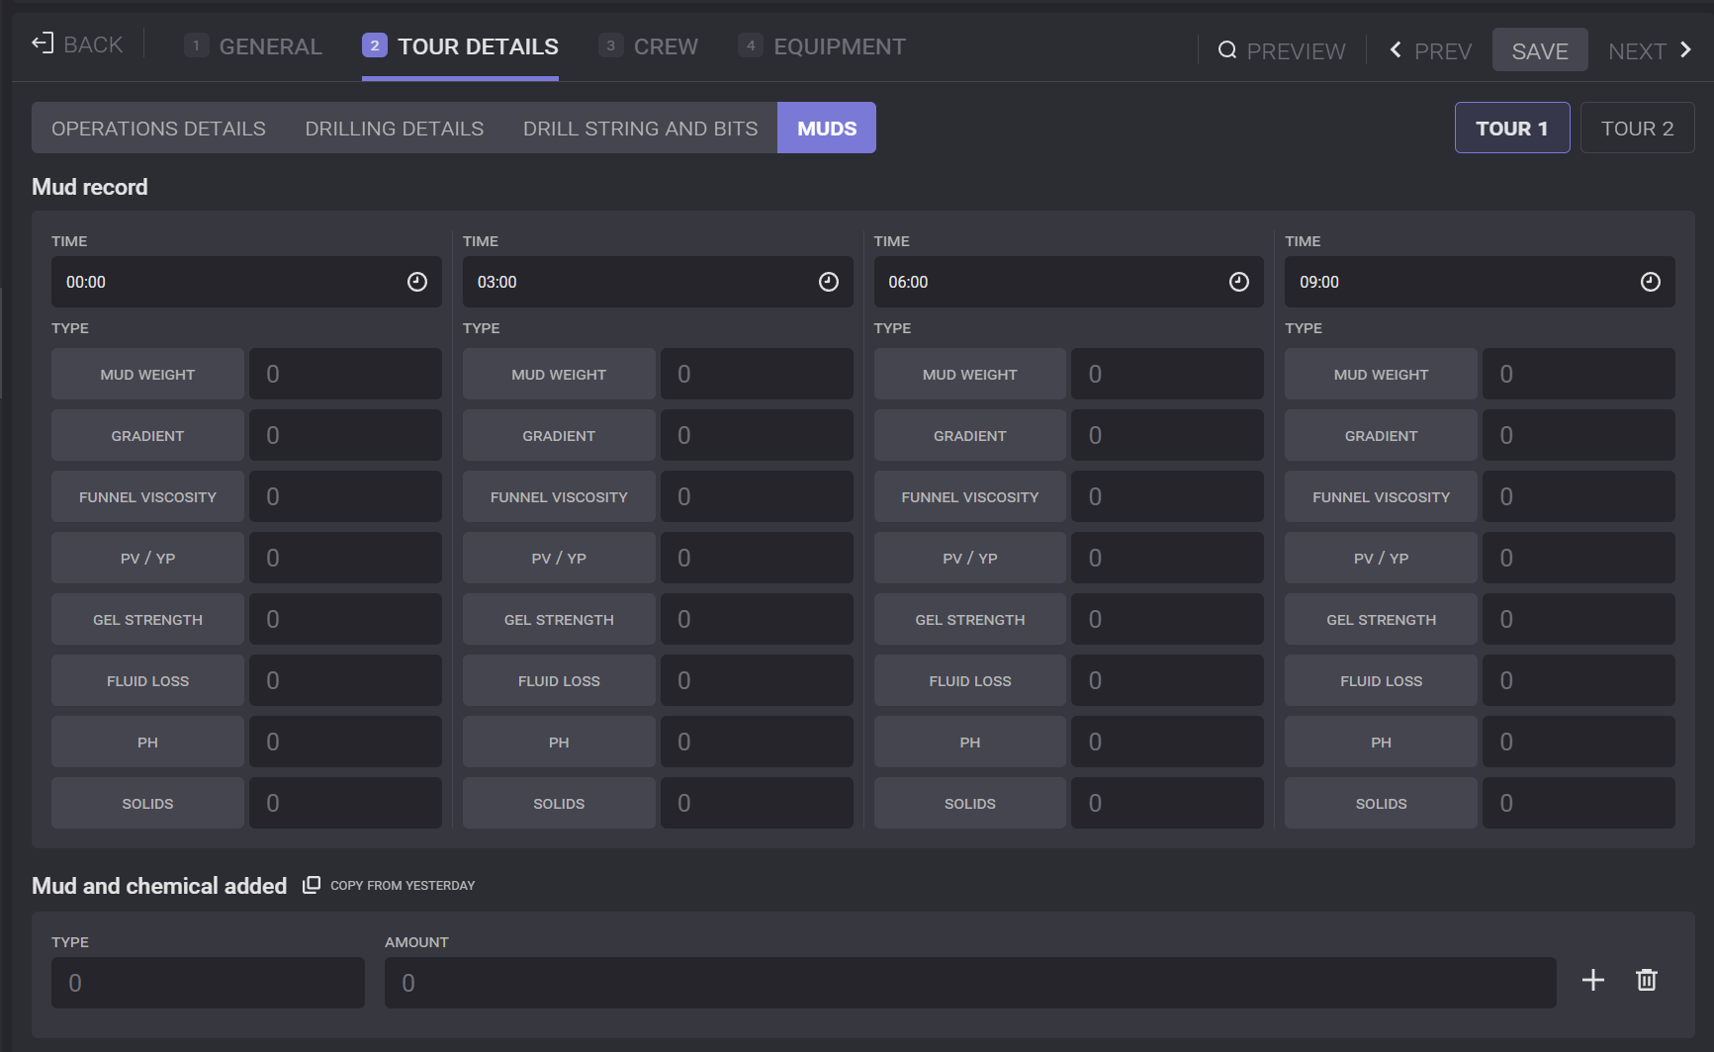Select Tour 1 toggle
Viewport: 1714px width, 1052px height.
(1511, 129)
